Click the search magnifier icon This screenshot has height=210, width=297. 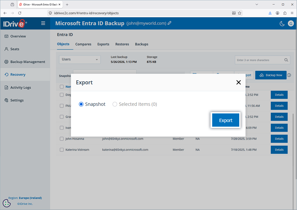pyautogui.click(x=286, y=60)
